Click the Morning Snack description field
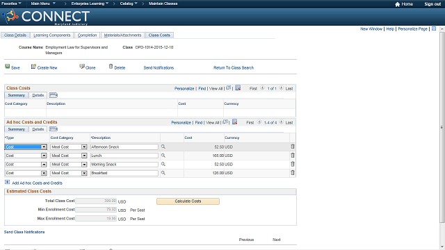This screenshot has width=445, height=250. pos(124,165)
